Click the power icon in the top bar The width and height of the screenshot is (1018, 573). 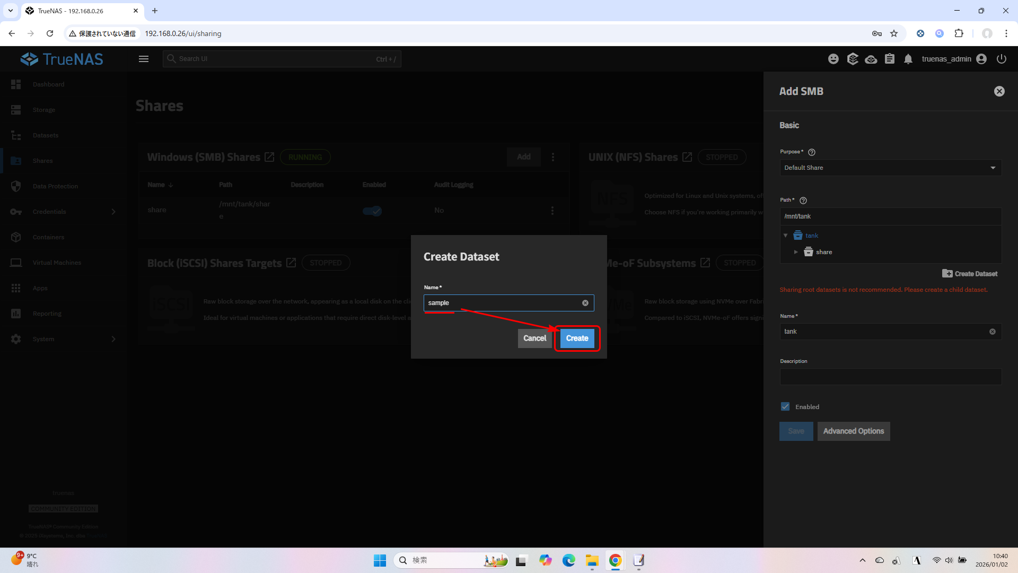(x=1002, y=59)
